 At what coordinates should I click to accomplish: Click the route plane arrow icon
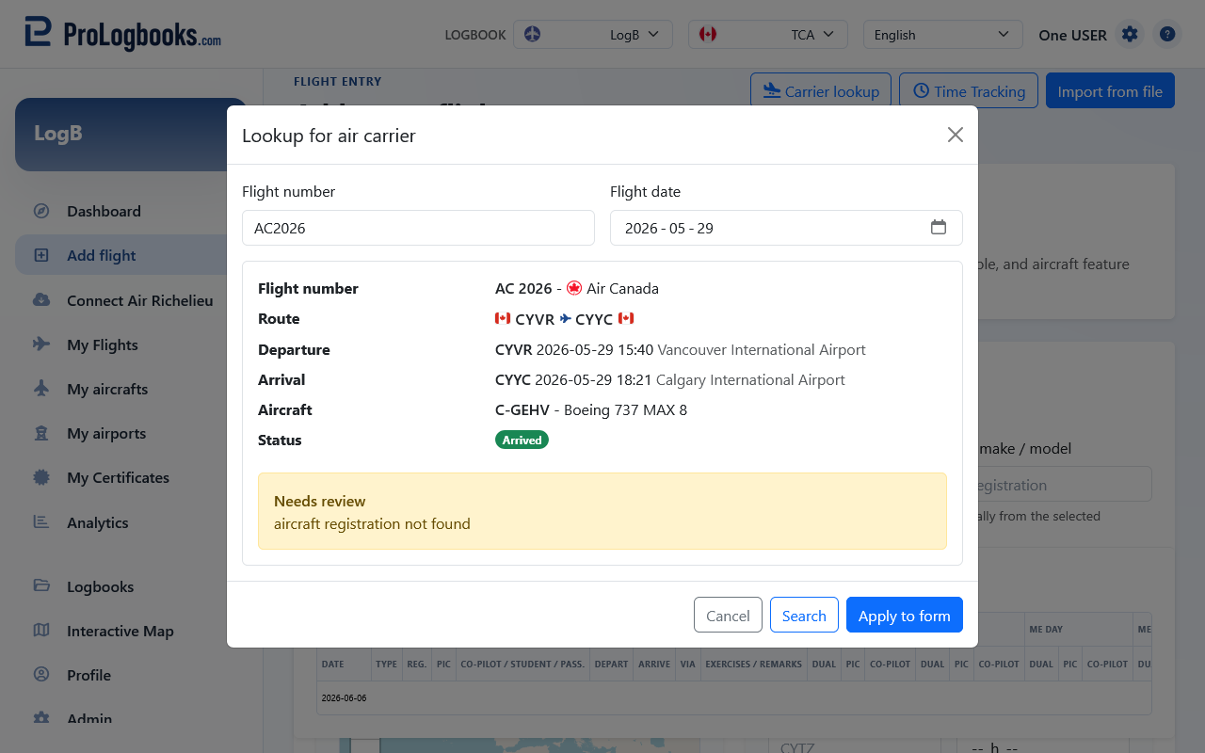[x=565, y=318]
